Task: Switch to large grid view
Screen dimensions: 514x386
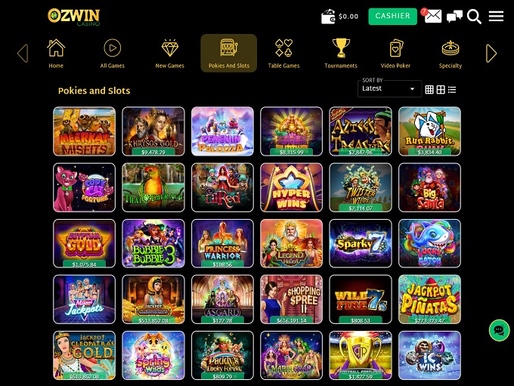Action: coord(441,89)
